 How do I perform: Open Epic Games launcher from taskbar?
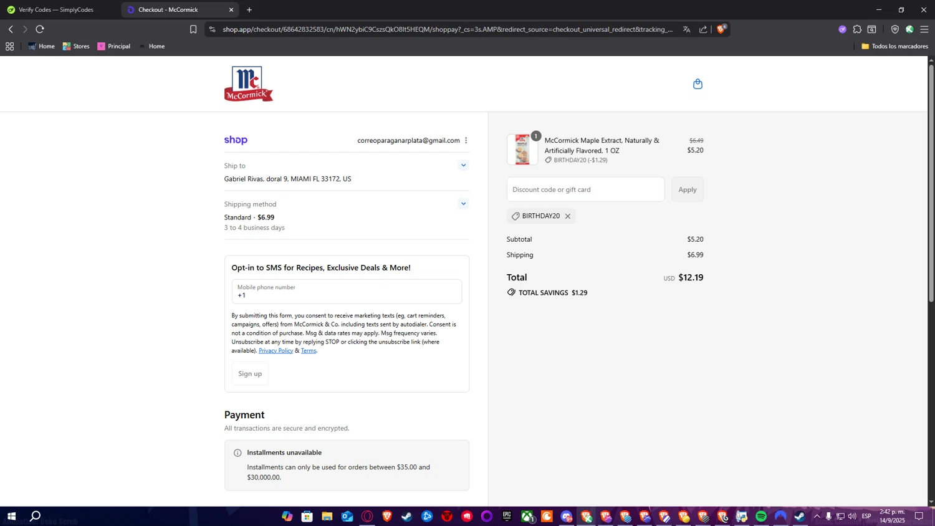coord(507,516)
